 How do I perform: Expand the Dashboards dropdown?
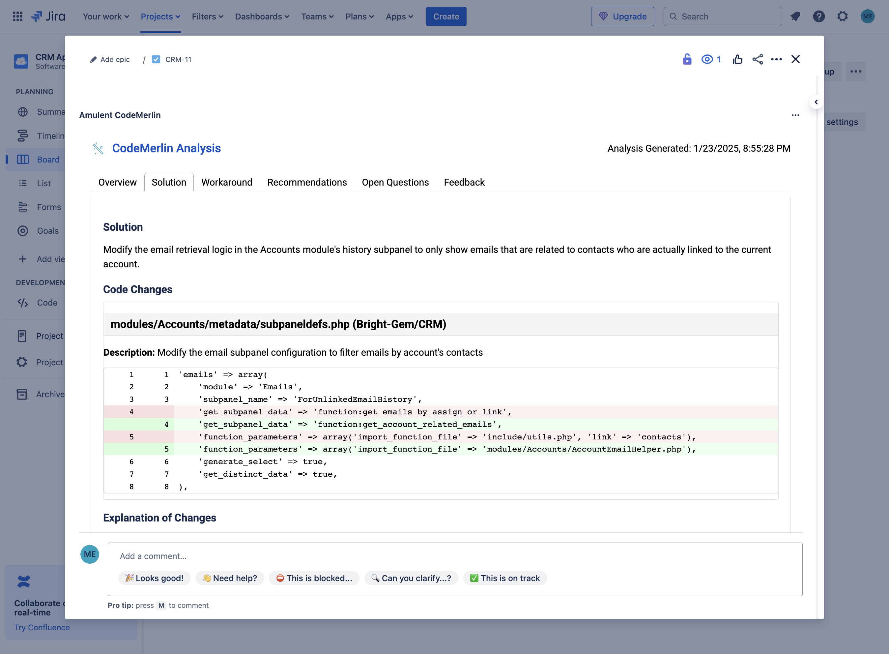[262, 16]
